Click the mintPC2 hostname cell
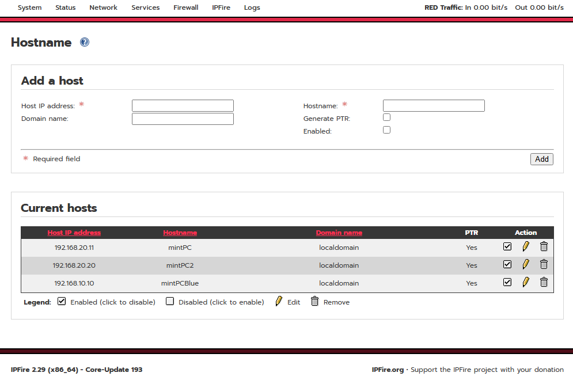The image size is (573, 384). tap(180, 265)
